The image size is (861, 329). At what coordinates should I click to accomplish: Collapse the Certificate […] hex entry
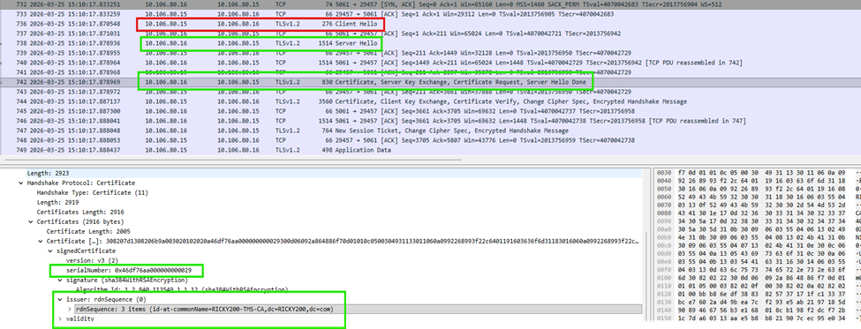click(41, 242)
